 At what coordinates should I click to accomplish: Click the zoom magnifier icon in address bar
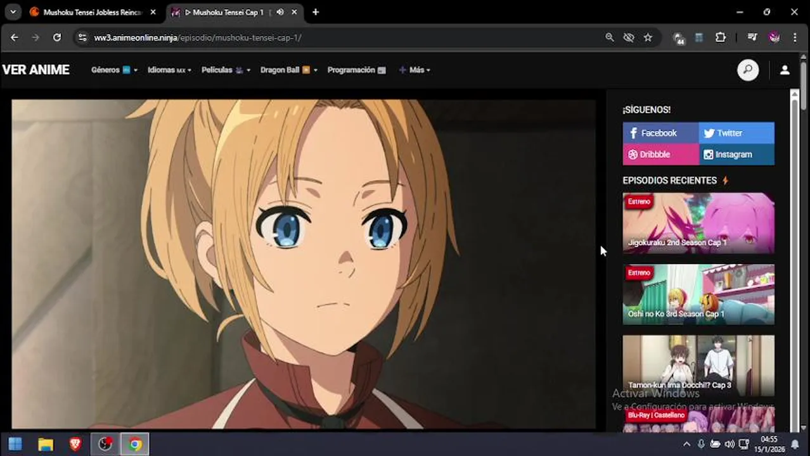click(x=610, y=37)
